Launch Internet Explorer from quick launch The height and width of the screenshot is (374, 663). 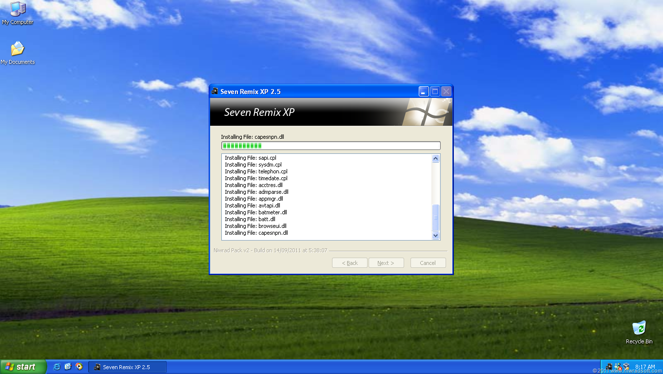(x=57, y=367)
